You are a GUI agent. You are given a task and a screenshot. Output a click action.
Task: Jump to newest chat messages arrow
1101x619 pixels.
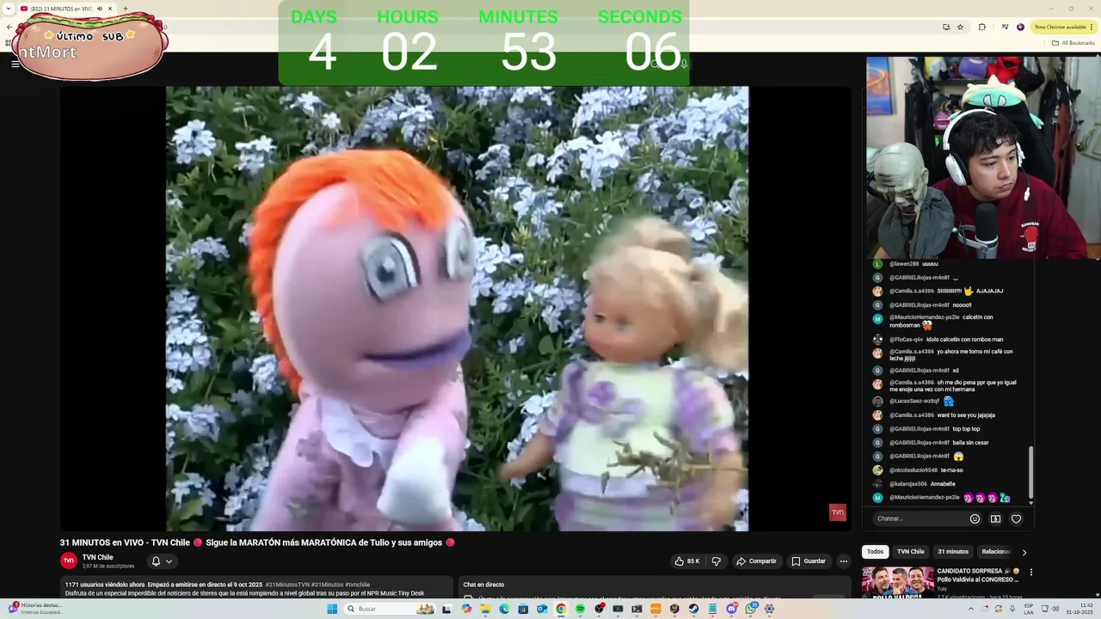pos(1030,502)
